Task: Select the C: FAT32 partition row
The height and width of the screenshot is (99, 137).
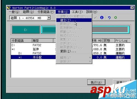Action: click(71, 45)
